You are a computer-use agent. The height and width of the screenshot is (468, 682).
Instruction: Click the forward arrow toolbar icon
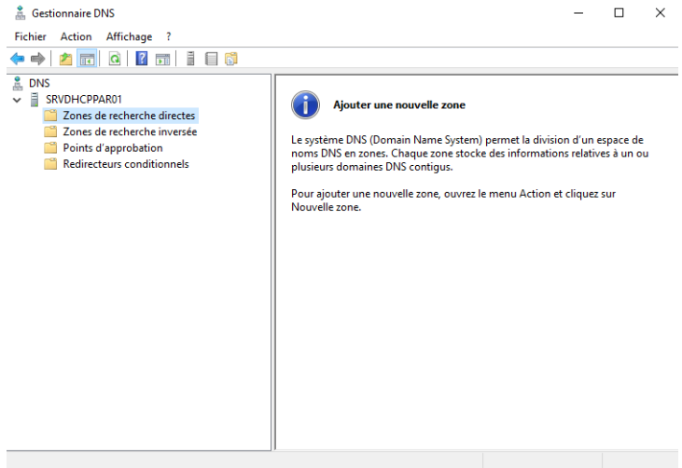[38, 59]
